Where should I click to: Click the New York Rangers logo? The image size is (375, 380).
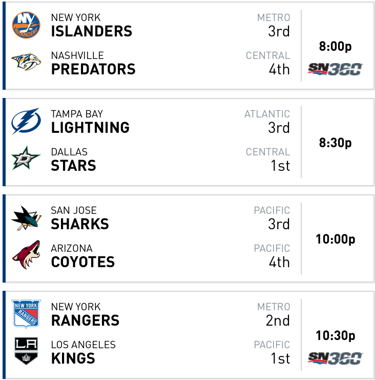(26, 314)
